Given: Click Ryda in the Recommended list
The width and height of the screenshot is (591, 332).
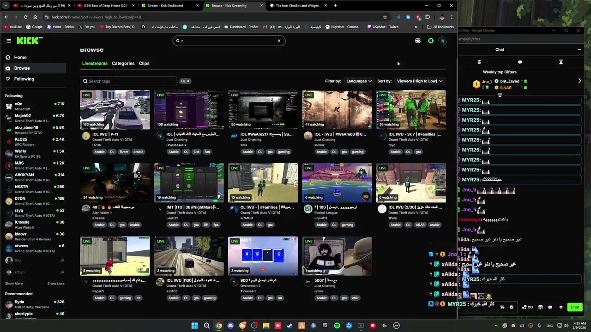Looking at the screenshot, I should [x=35, y=304].
